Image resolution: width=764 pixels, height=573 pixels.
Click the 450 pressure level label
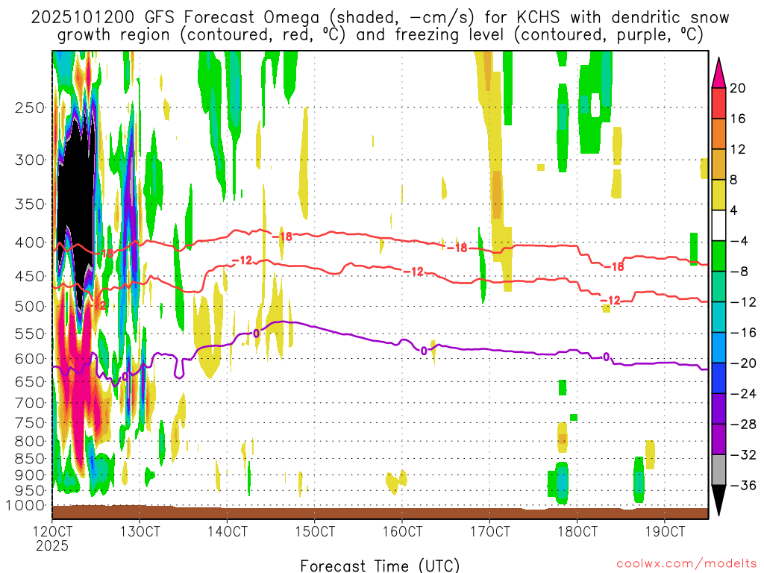(x=30, y=276)
